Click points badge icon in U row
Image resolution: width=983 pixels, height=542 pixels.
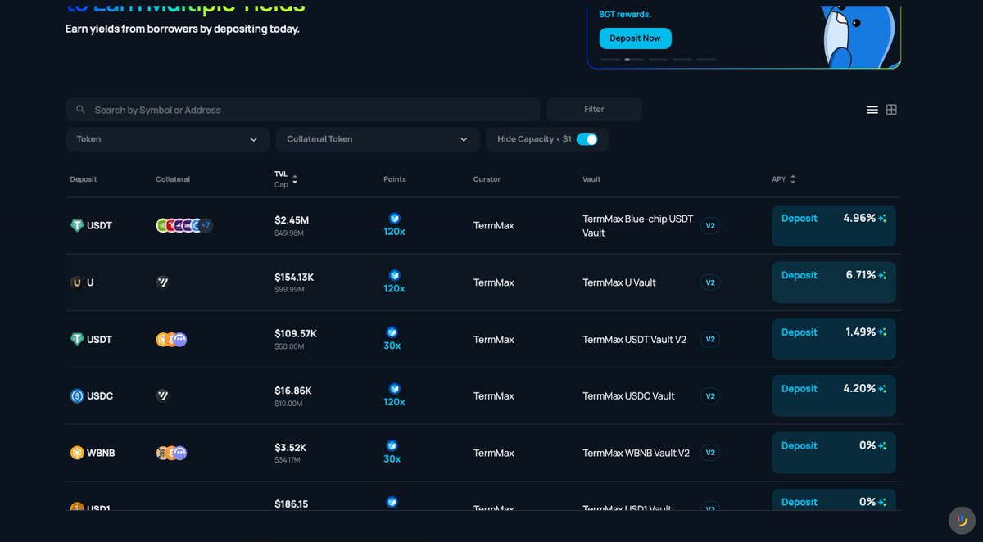pyautogui.click(x=394, y=275)
